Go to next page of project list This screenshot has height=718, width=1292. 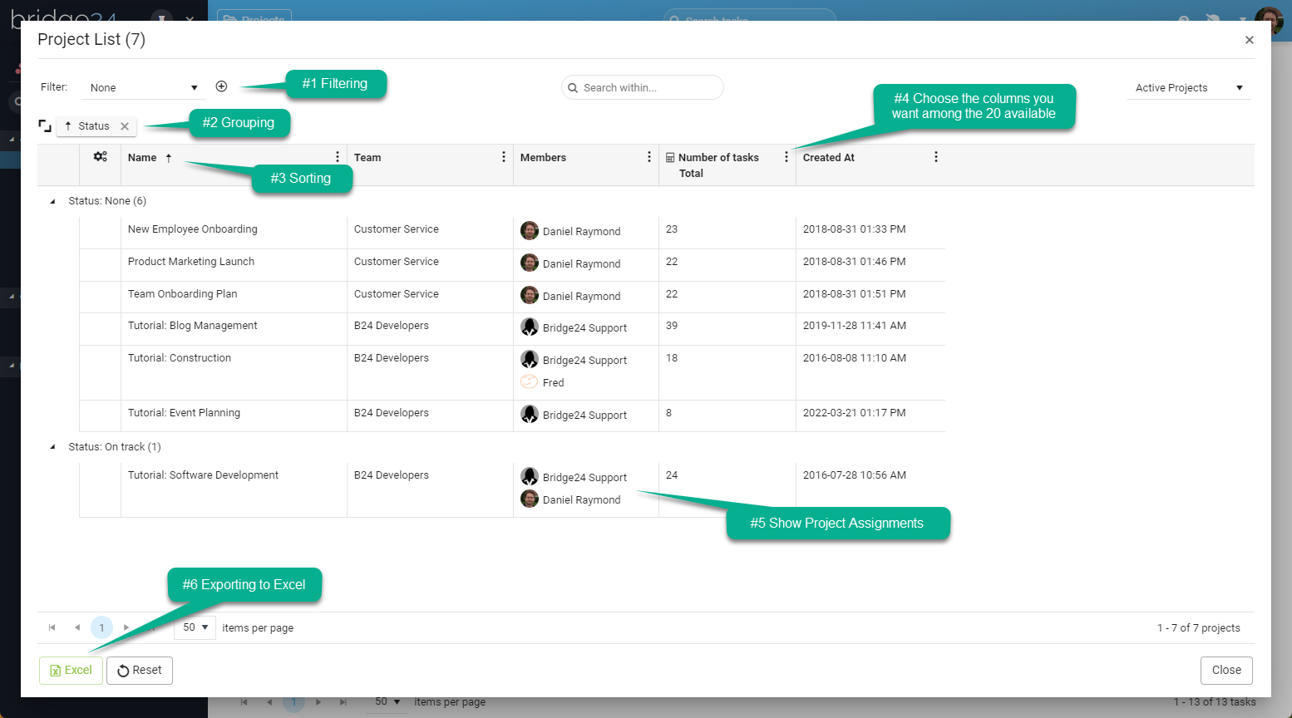(x=126, y=627)
